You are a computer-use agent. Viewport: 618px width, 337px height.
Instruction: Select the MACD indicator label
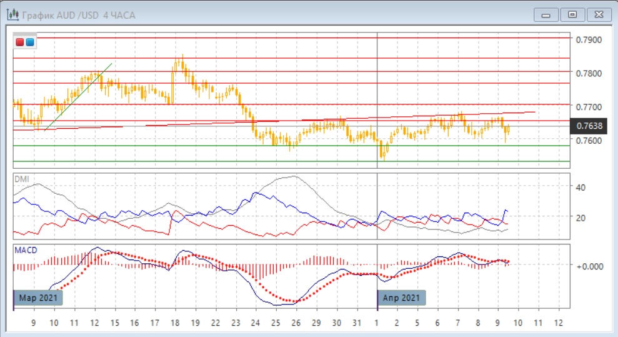click(26, 250)
